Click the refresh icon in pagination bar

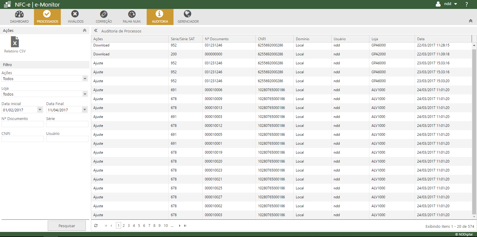[96, 226]
